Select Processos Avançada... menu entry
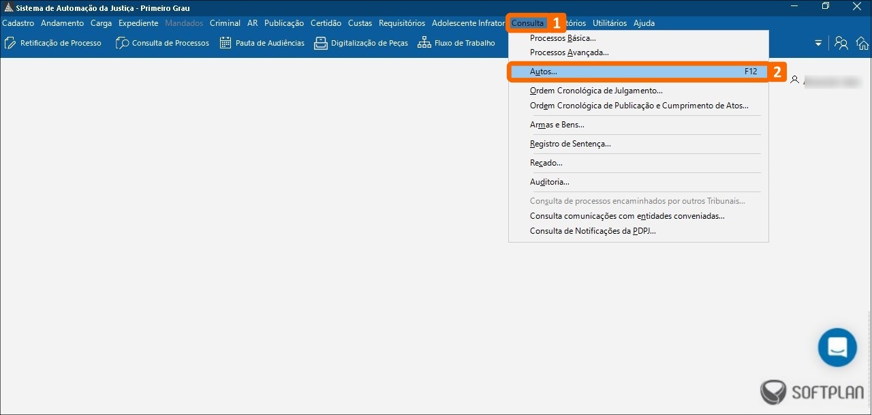Viewport: 872px width, 415px height. coord(638,52)
